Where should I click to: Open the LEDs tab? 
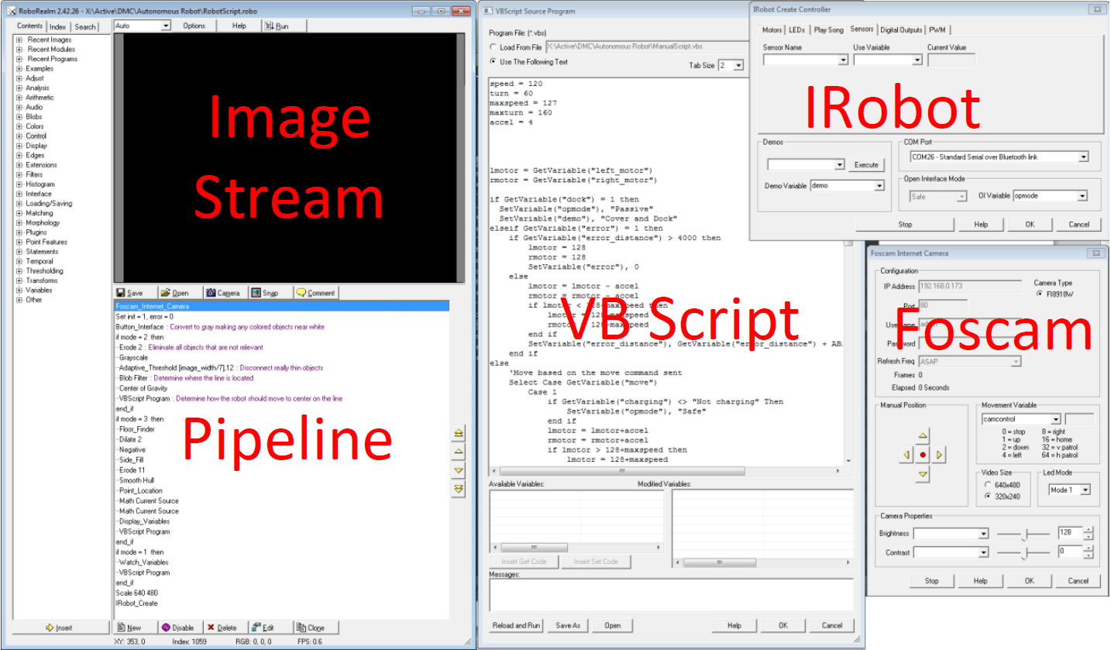click(x=797, y=30)
